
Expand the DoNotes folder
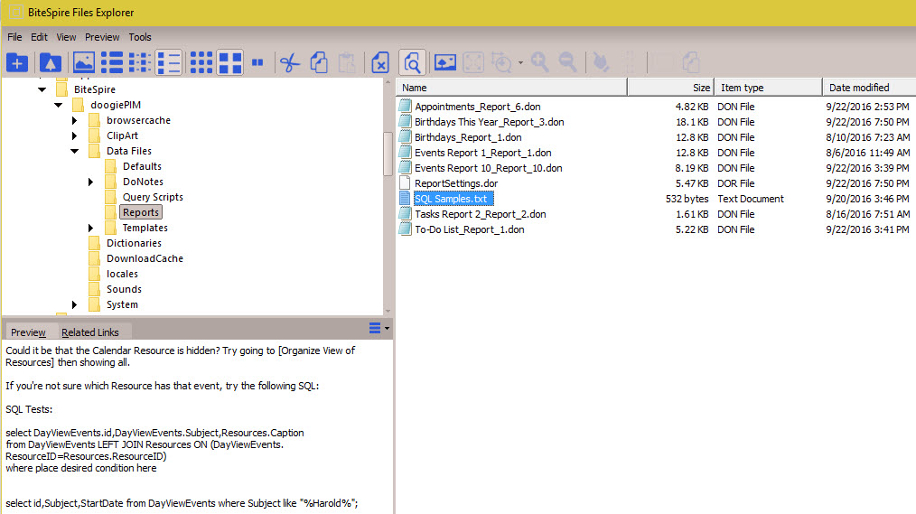[x=90, y=182]
